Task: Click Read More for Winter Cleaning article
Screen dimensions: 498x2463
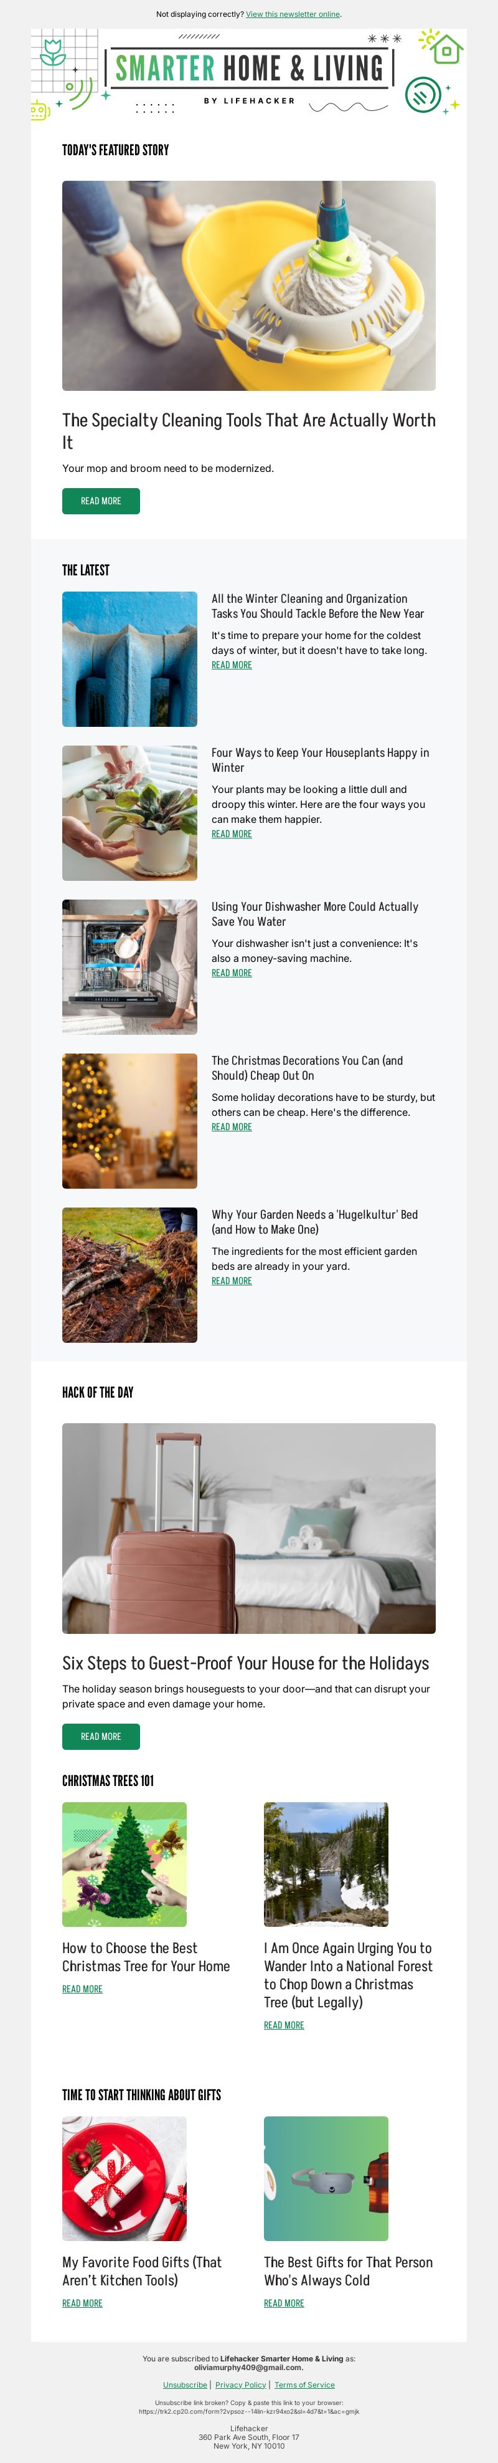Action: [x=232, y=666]
